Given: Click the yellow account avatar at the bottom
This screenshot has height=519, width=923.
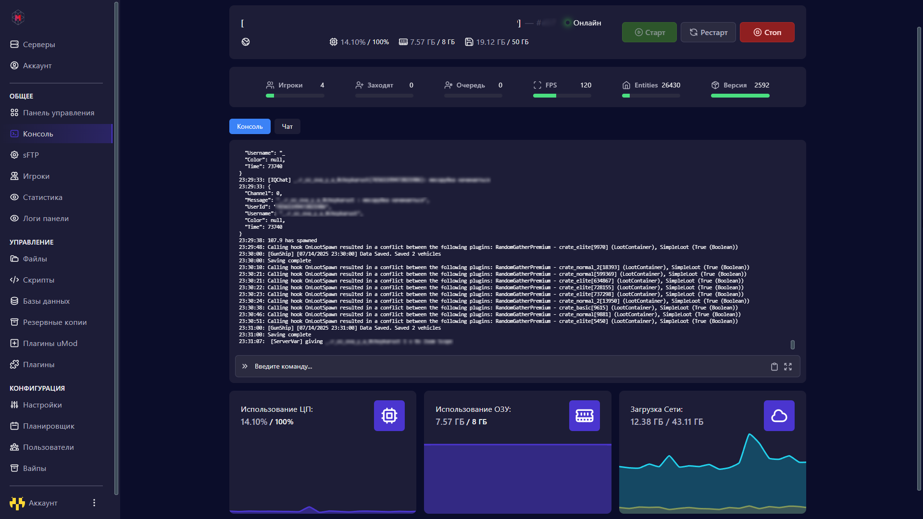Looking at the screenshot, I should point(17,503).
